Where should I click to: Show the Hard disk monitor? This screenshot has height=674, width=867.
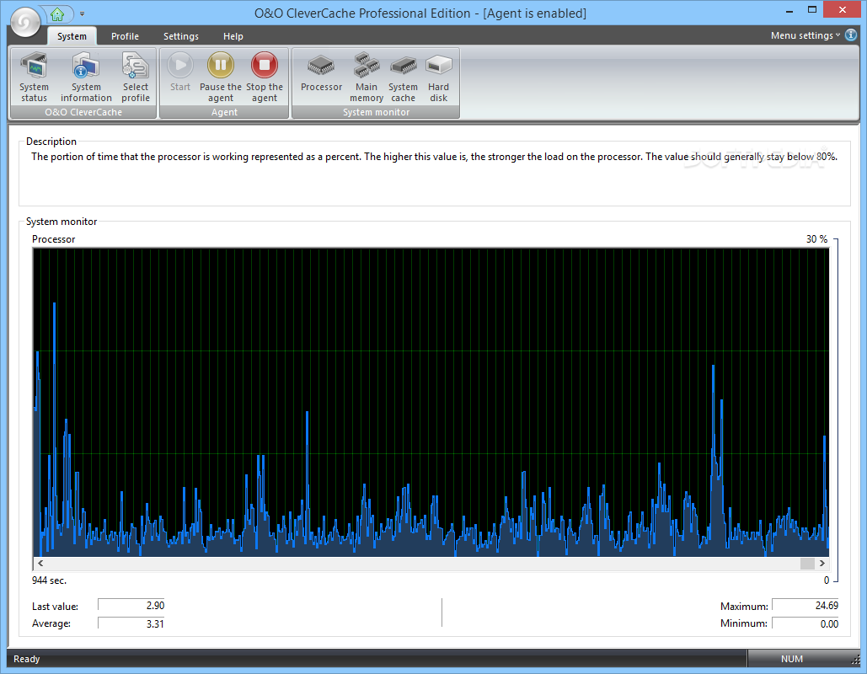438,77
